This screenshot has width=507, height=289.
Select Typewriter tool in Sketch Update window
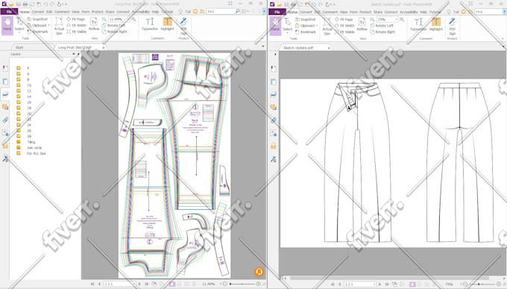(418, 25)
